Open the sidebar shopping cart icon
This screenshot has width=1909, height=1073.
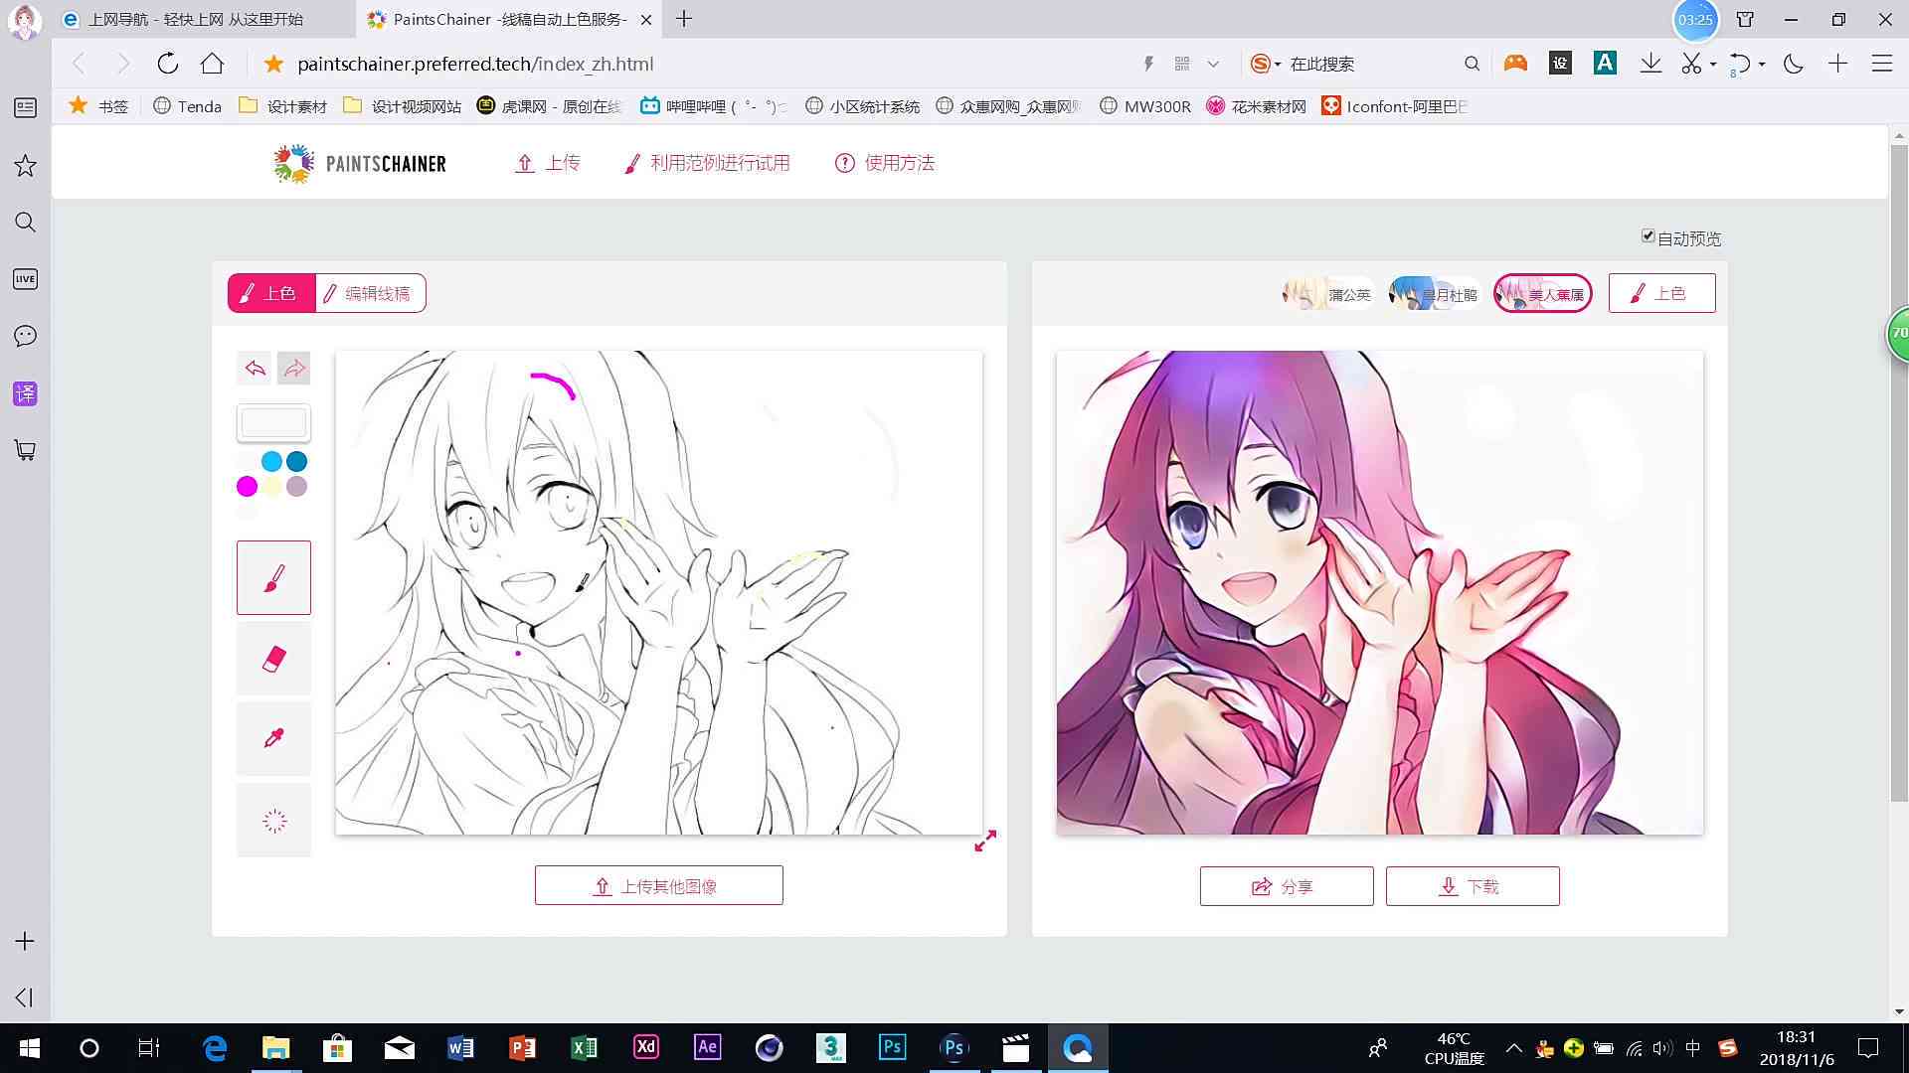[25, 450]
